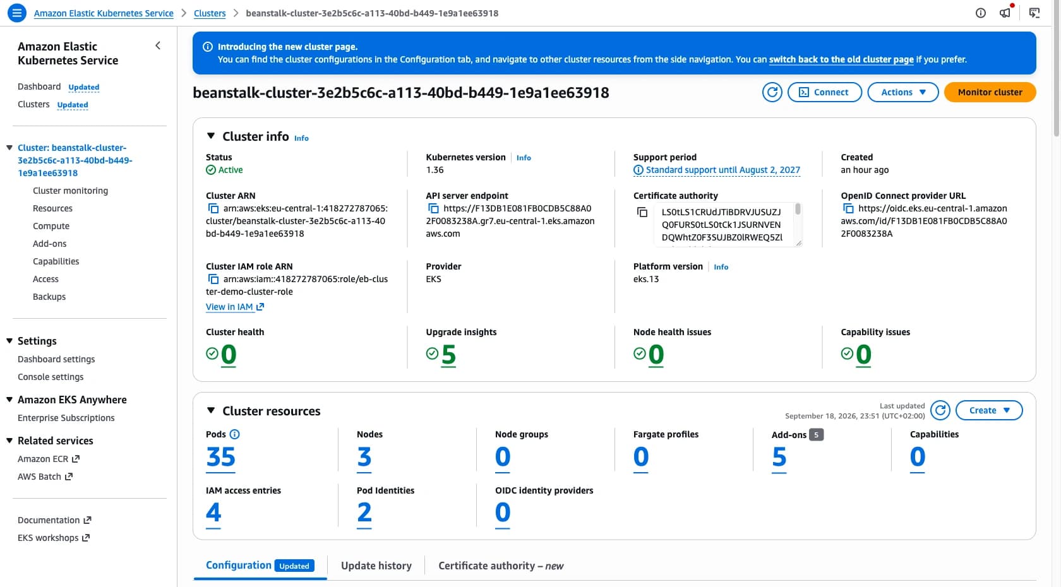Screen dimensions: 1061x587
Task: Open the IAM access entries count 4
Action: 213,513
